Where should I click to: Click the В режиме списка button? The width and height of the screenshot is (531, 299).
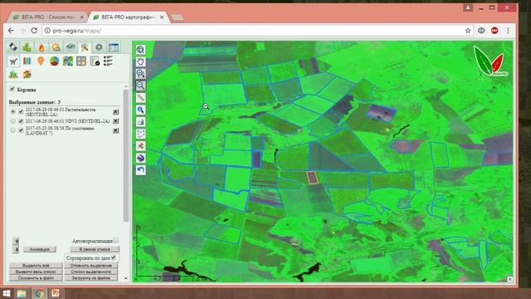point(95,249)
